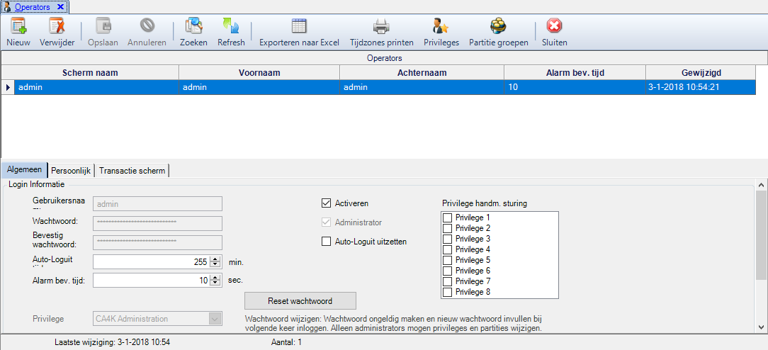The width and height of the screenshot is (768, 350).
Task: Click the Tijdzones printen printer icon
Action: pyautogui.click(x=382, y=26)
